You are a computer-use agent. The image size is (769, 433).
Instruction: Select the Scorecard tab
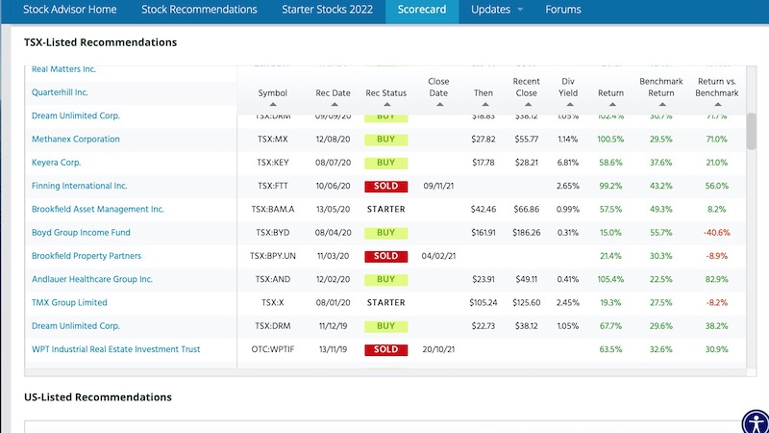click(422, 10)
